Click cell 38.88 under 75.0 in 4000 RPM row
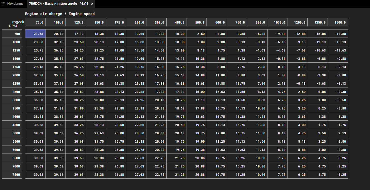The image size is (370, 190). point(35,116)
